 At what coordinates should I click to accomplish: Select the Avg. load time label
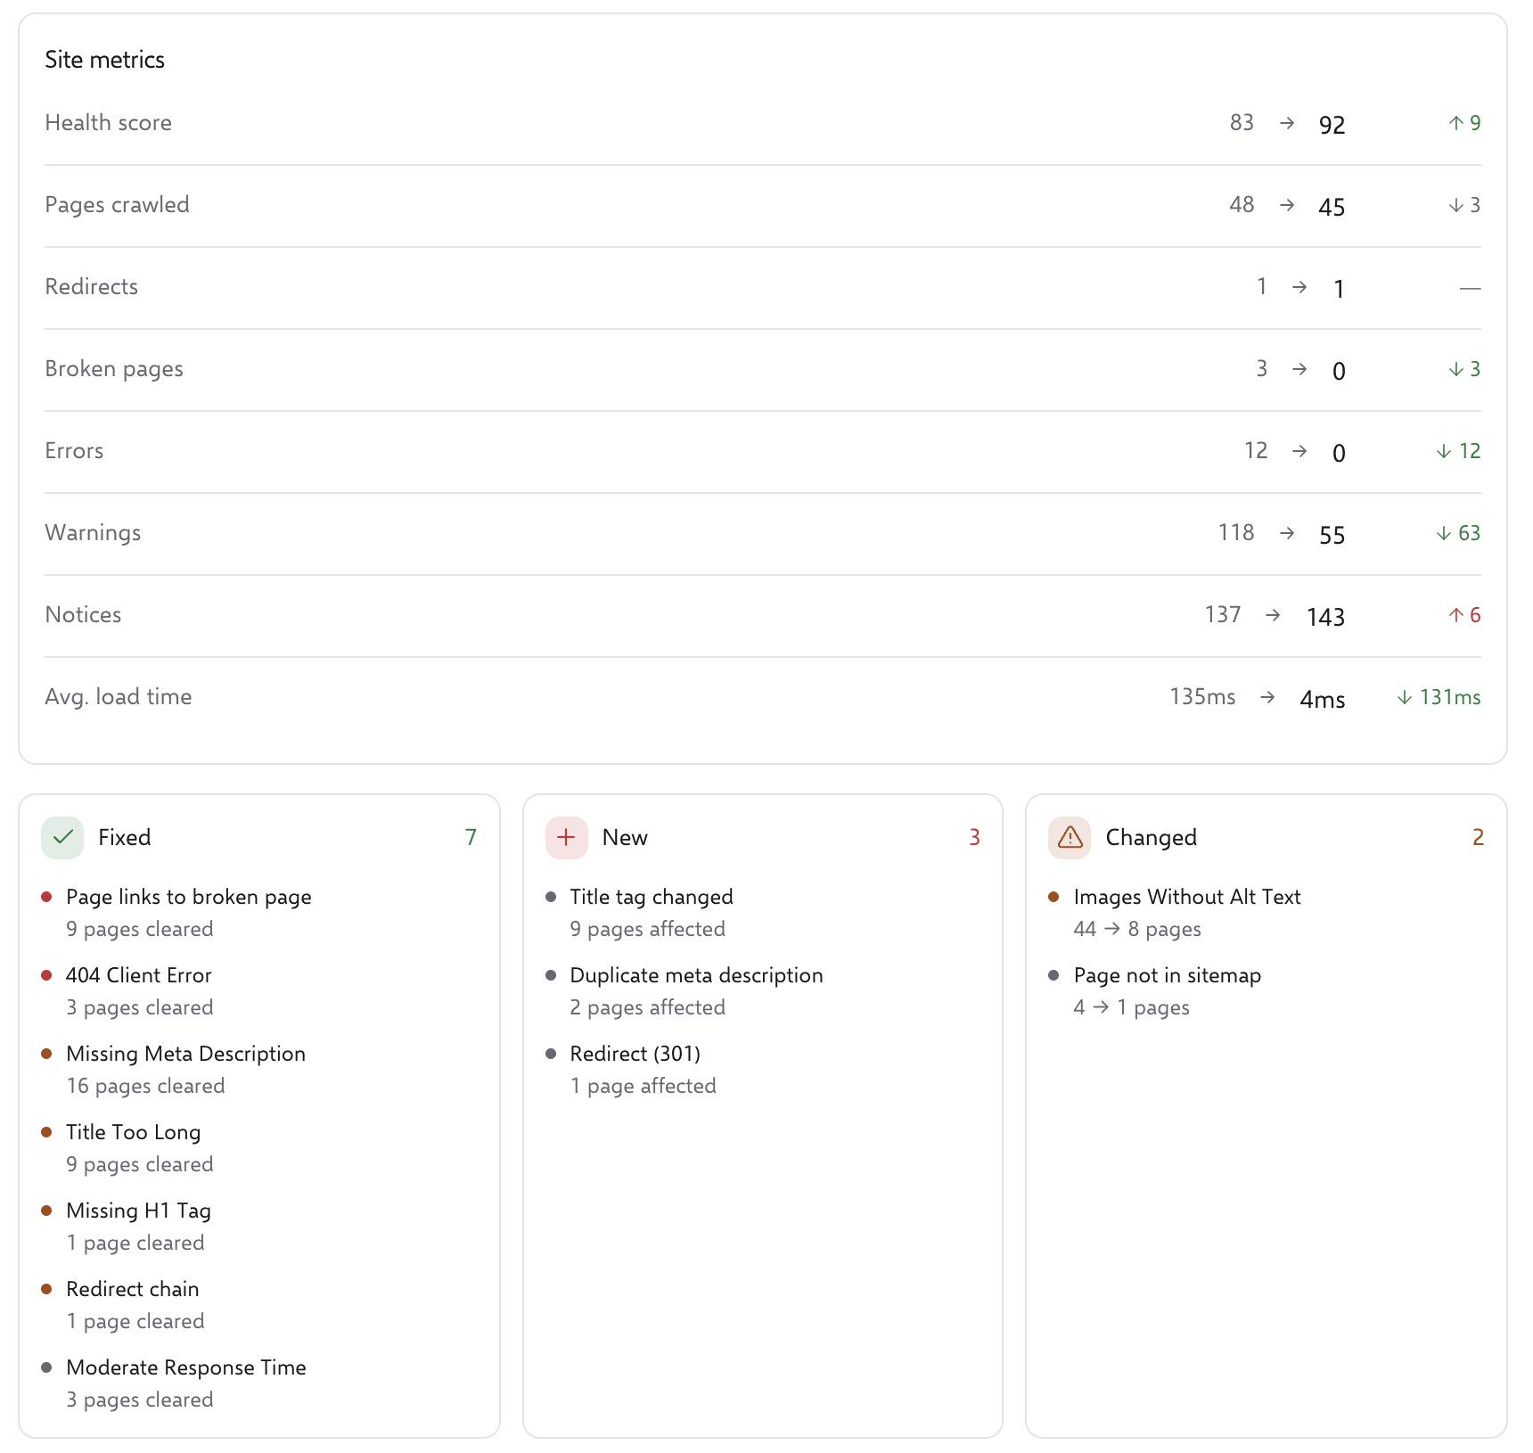[119, 697]
